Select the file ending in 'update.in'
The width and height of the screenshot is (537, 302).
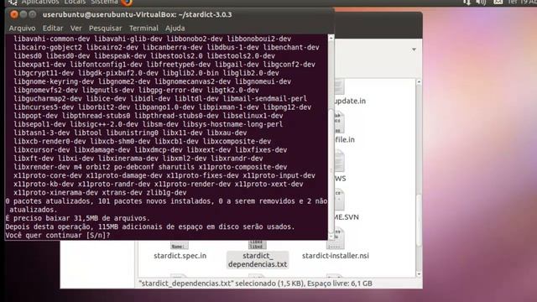point(350,101)
